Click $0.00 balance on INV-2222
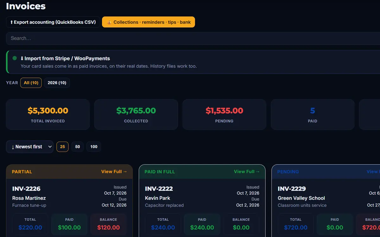The image size is (380, 237). (241, 228)
